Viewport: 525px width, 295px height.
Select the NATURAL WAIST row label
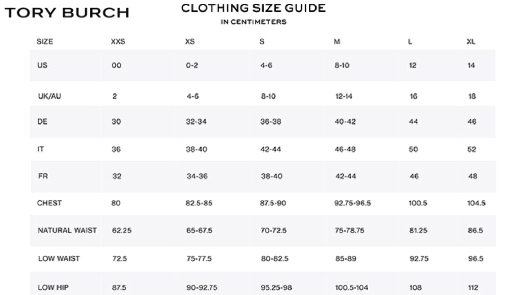coord(67,230)
